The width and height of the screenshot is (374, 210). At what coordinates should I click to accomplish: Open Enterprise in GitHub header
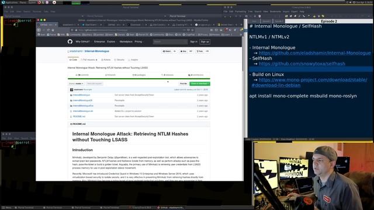[99, 41]
